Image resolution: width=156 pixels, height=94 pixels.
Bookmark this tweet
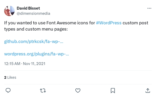point(113,91)
